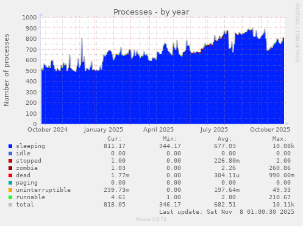The width and height of the screenshot is (303, 226).
Task: Click the teal paging legend swatch
Action: [10, 183]
